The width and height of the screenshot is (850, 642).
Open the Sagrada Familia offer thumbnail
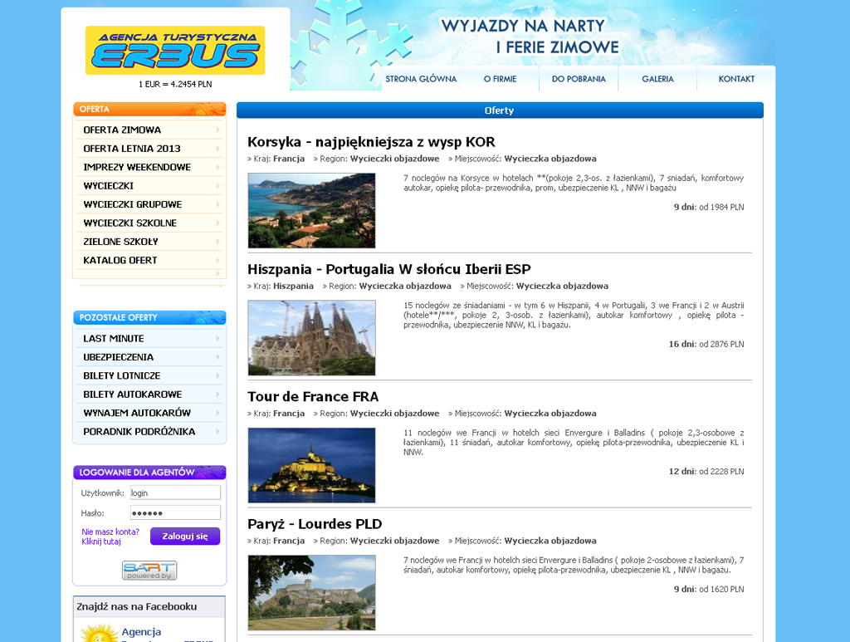(x=311, y=338)
